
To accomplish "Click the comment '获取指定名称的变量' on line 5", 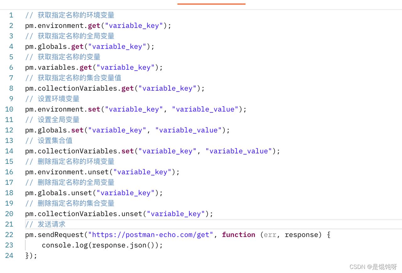I will (69, 57).
